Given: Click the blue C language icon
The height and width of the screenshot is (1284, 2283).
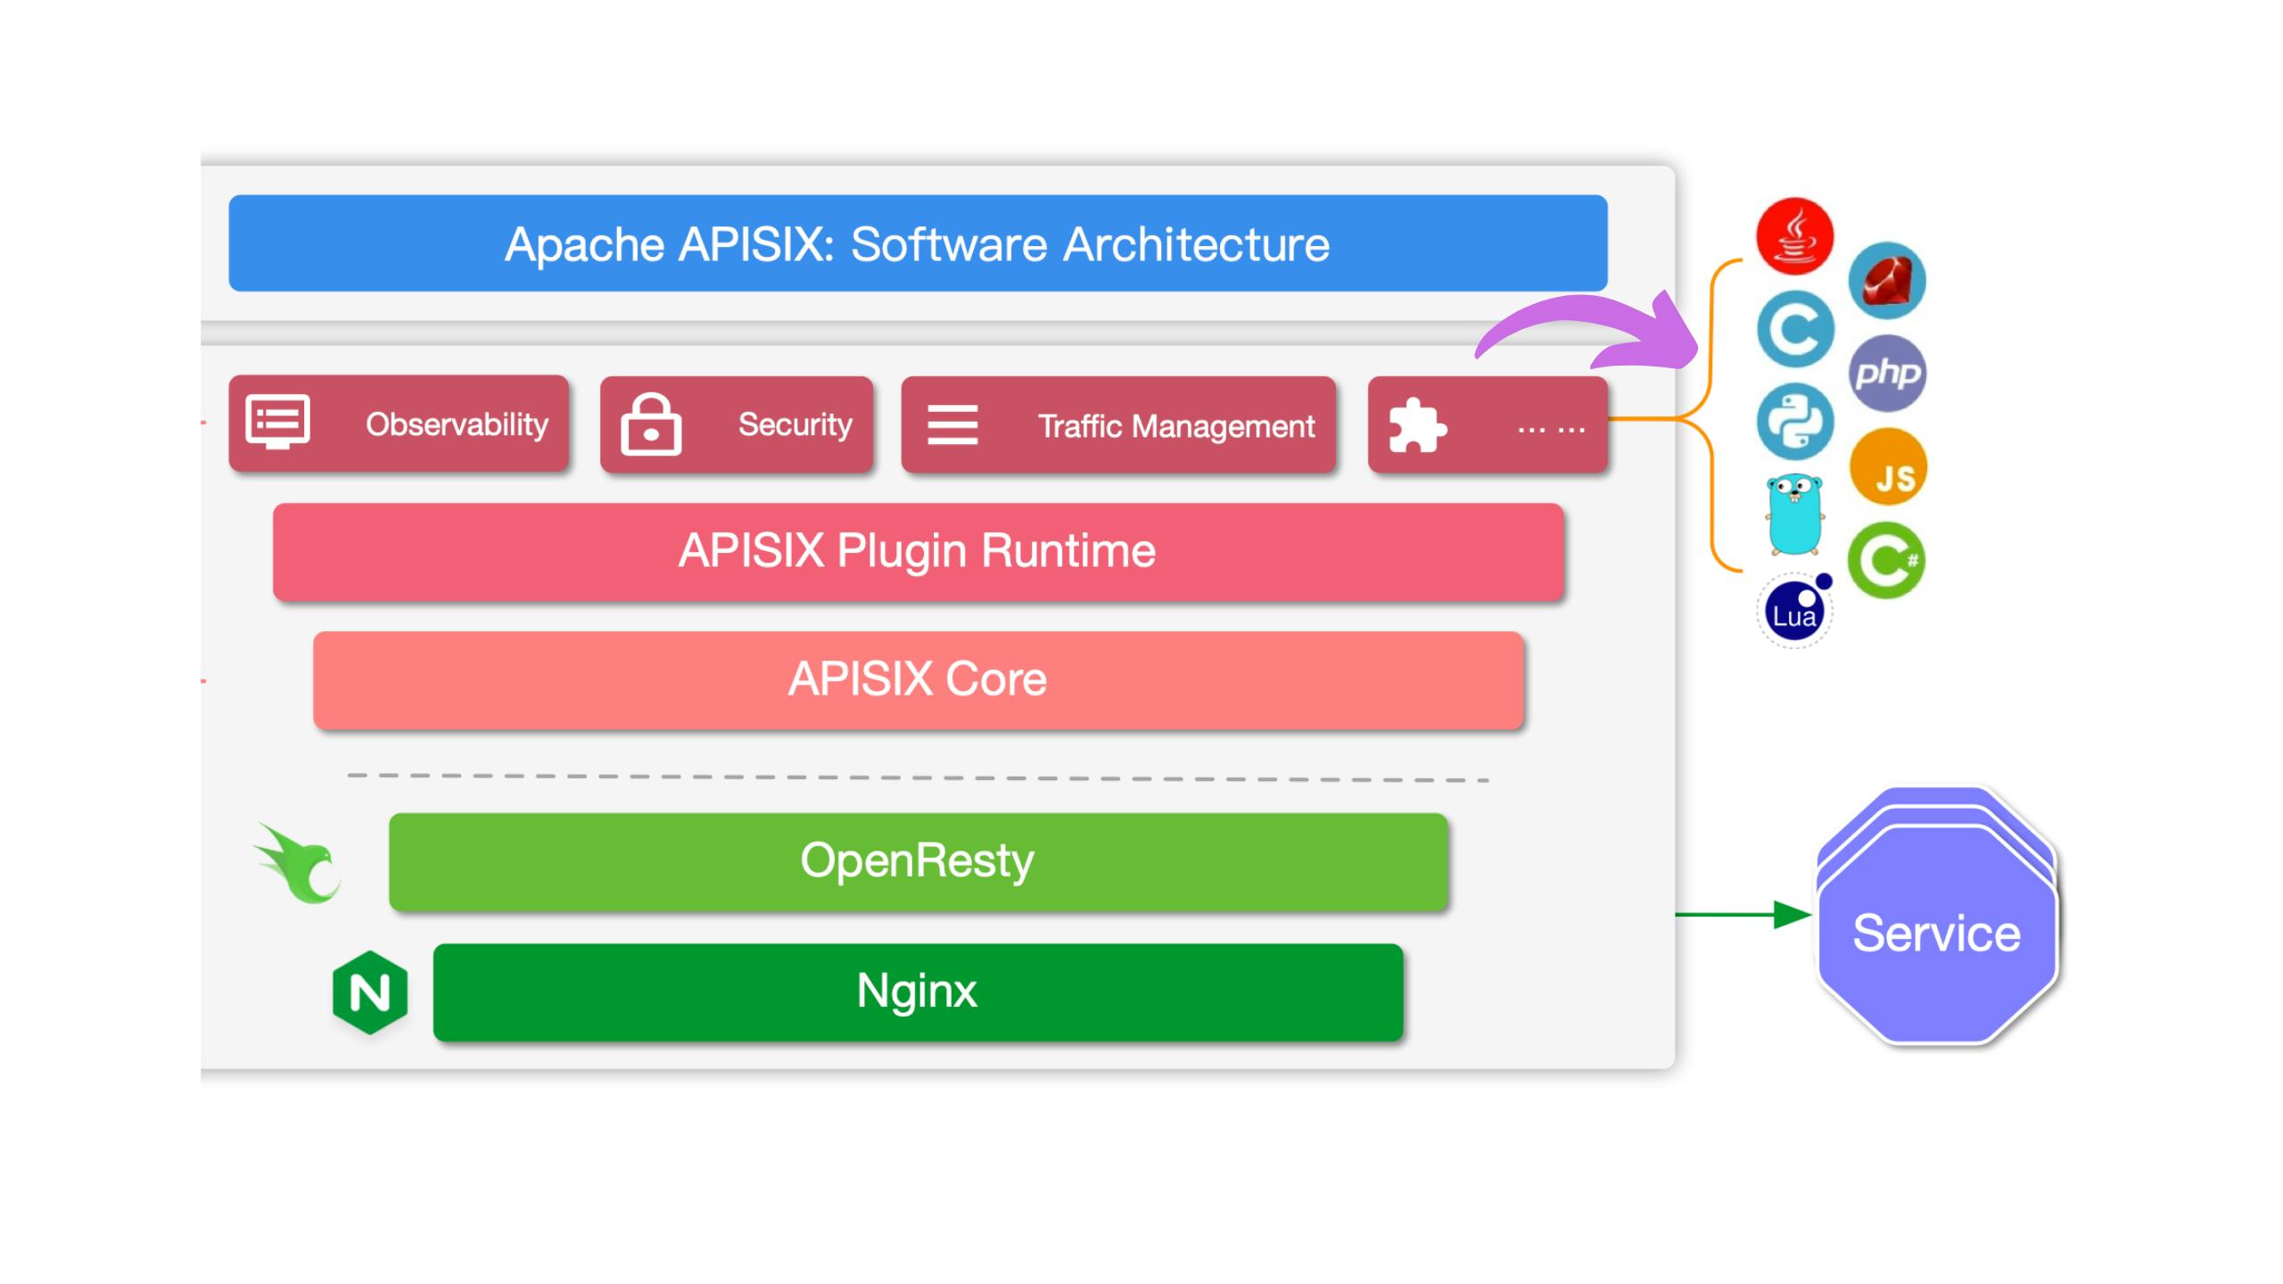Looking at the screenshot, I should tap(1795, 329).
